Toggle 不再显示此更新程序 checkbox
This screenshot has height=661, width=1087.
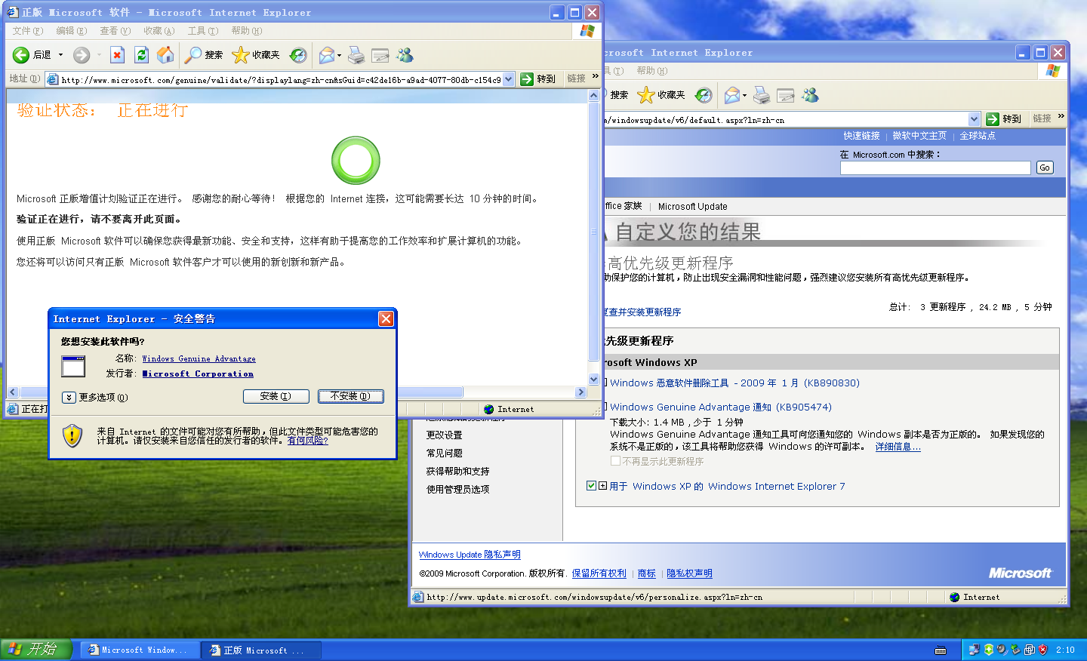[615, 461]
